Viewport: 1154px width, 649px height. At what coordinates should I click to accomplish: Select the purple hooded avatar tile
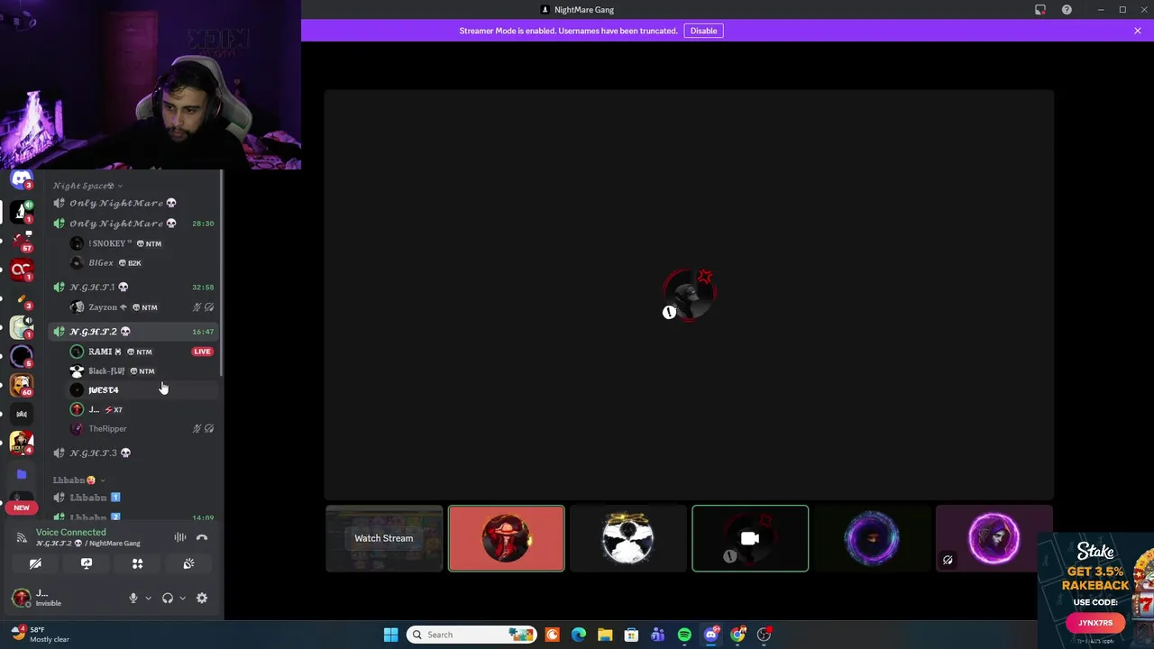(x=994, y=538)
